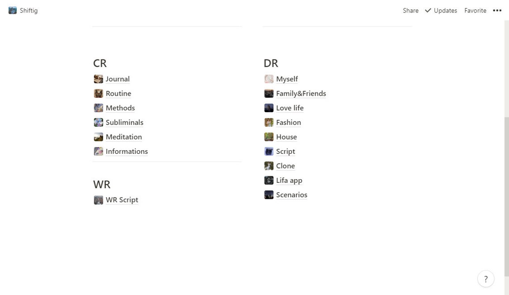Click the Lifa app page icon
The image size is (509, 295).
coord(269,180)
